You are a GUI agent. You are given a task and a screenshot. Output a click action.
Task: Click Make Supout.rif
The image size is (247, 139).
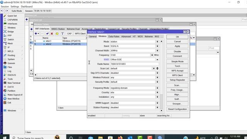[15, 95]
